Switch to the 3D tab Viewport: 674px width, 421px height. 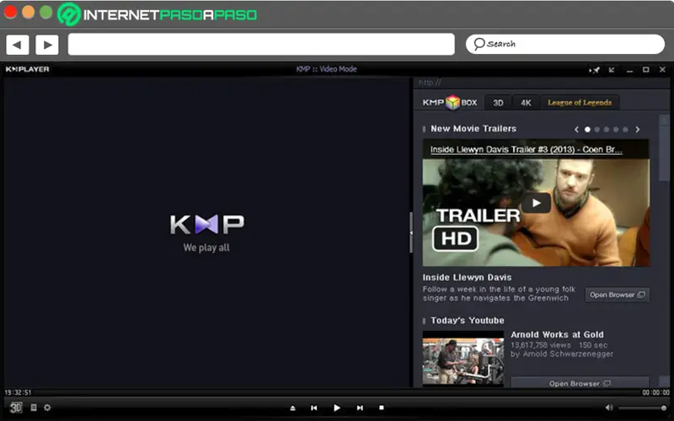498,103
